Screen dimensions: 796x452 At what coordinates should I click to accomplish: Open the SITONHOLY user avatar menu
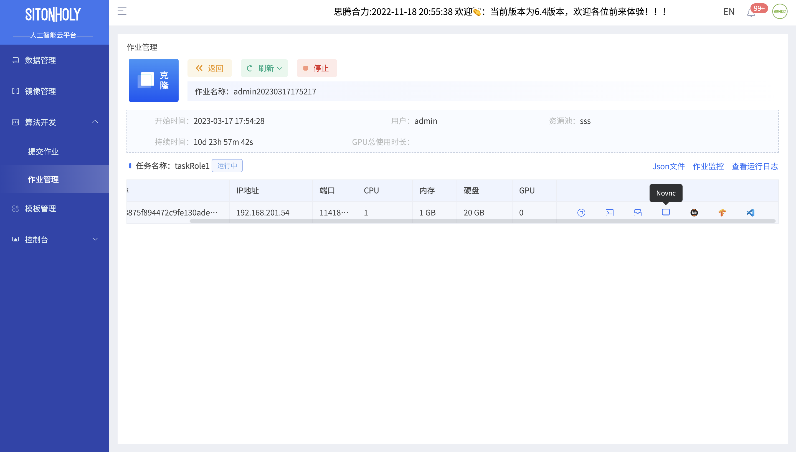coord(780,11)
